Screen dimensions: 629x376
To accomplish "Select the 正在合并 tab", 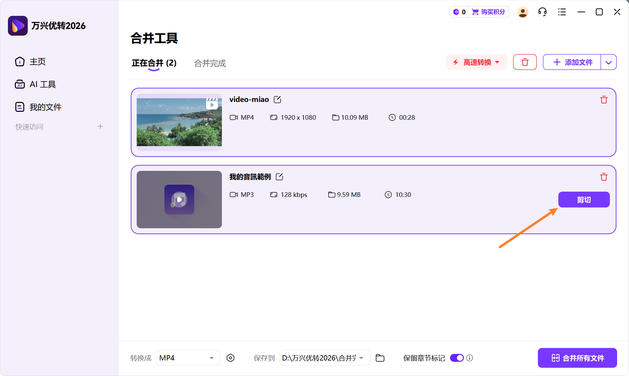I will 154,63.
